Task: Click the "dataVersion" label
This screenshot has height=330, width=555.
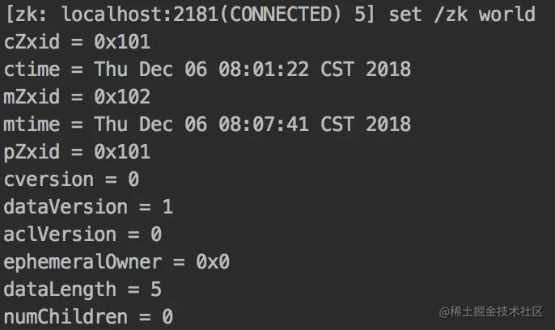Action: (x=66, y=206)
